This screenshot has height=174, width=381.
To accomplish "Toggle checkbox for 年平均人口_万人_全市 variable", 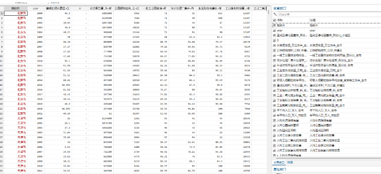I will coord(274,110).
